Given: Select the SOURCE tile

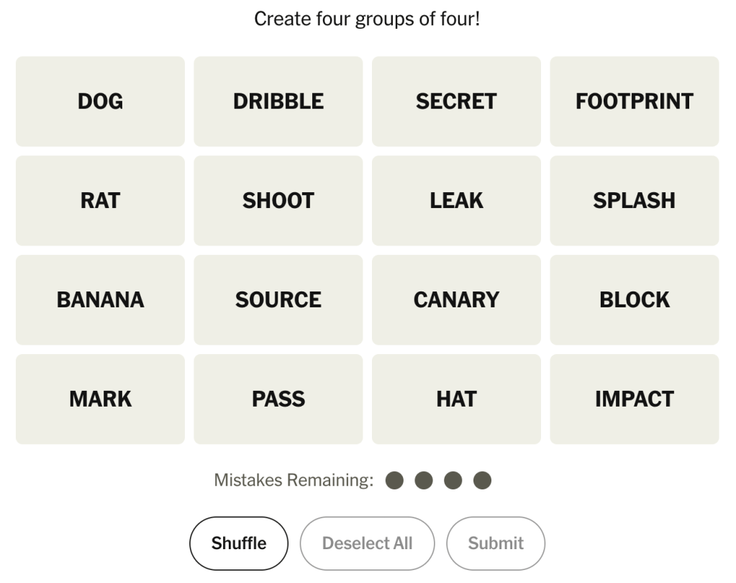Looking at the screenshot, I should pyautogui.click(x=278, y=299).
